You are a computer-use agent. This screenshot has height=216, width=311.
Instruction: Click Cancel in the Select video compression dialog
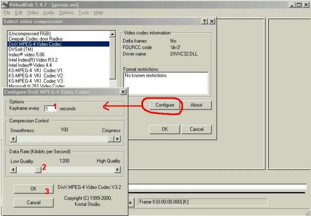click(197, 129)
